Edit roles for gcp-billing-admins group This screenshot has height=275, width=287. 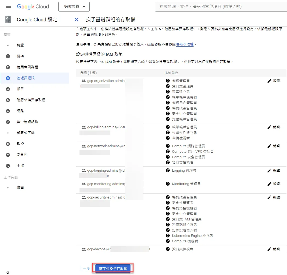click(x=274, y=127)
